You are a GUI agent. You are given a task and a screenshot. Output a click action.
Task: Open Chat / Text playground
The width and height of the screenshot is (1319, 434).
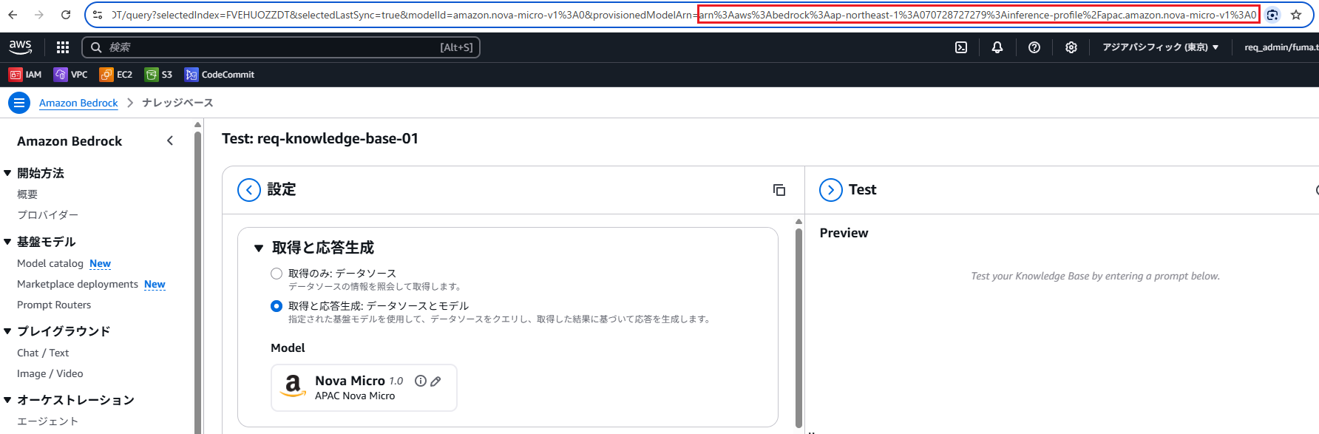43,353
